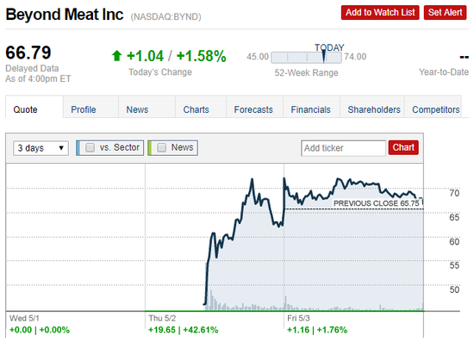The width and height of the screenshot is (474, 354).
Task: Focus the Add ticker input field
Action: click(x=343, y=148)
